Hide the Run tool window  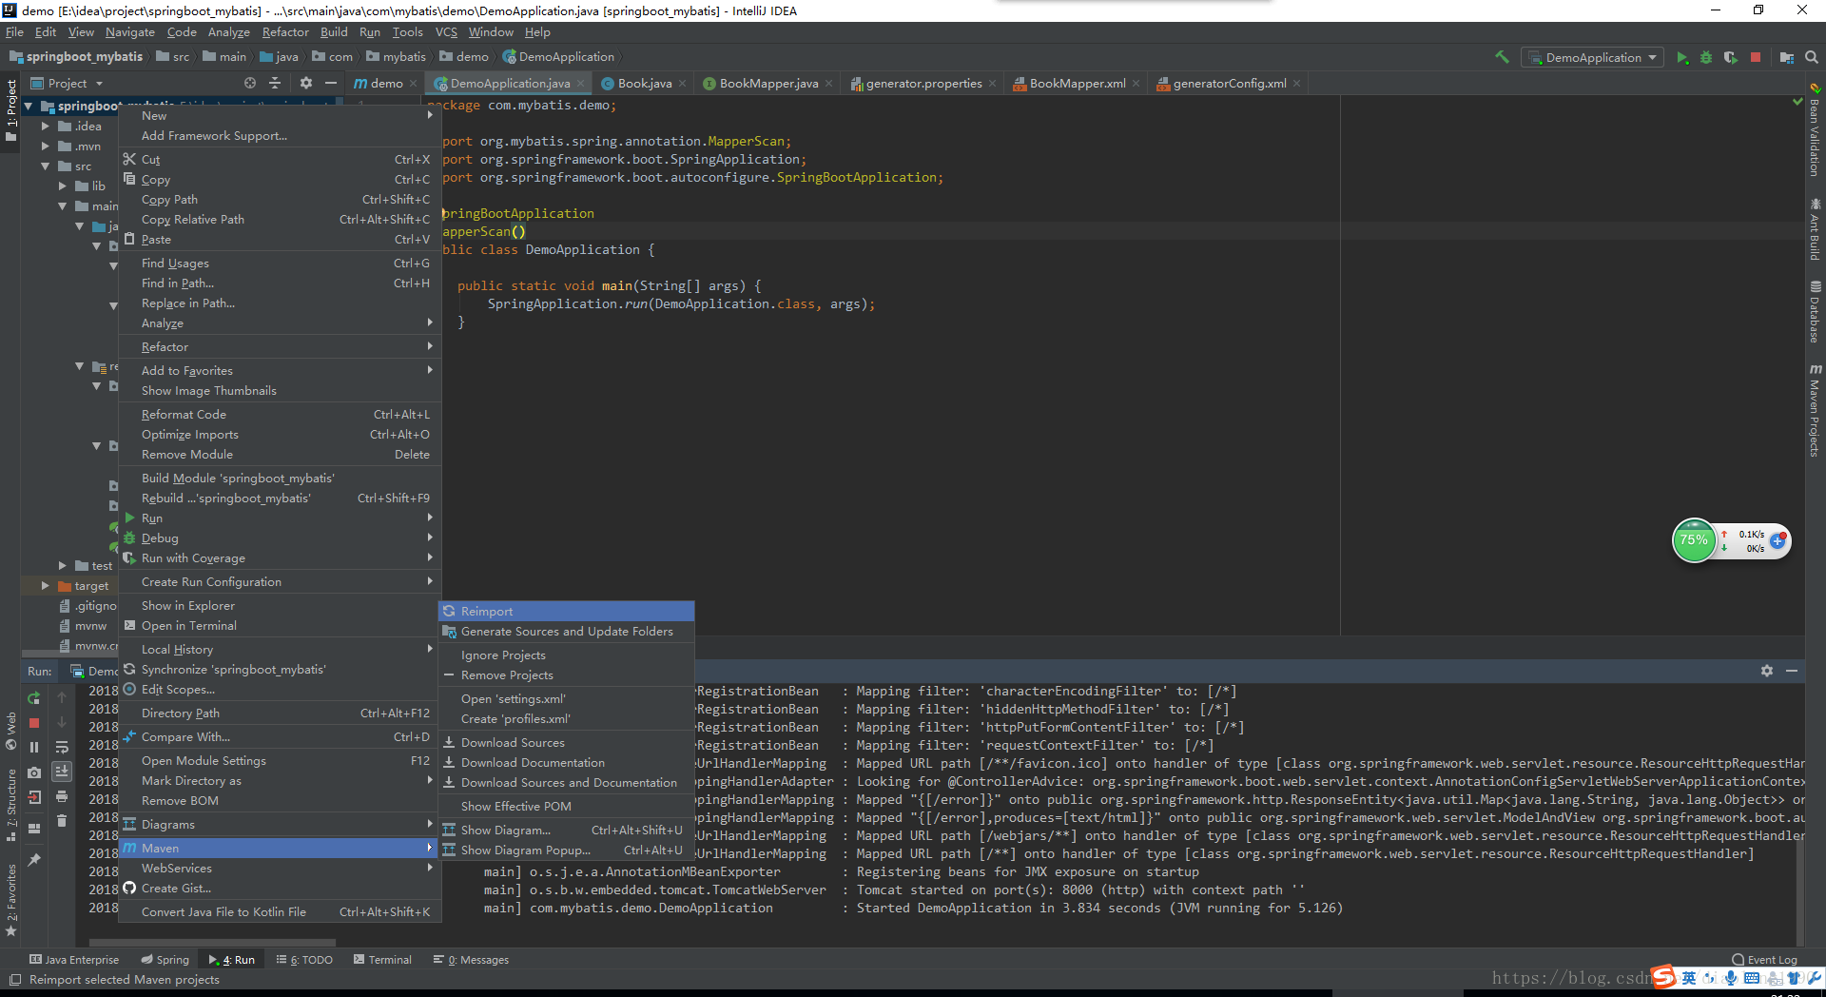point(1792,671)
